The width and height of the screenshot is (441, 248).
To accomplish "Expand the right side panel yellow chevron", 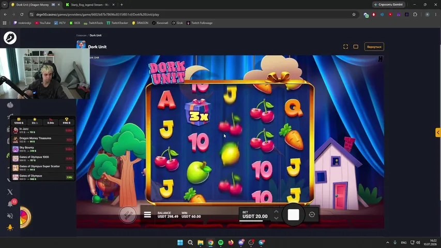I will click(438, 132).
